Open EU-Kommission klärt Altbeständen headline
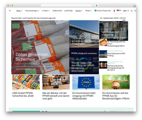 pos(84,96)
